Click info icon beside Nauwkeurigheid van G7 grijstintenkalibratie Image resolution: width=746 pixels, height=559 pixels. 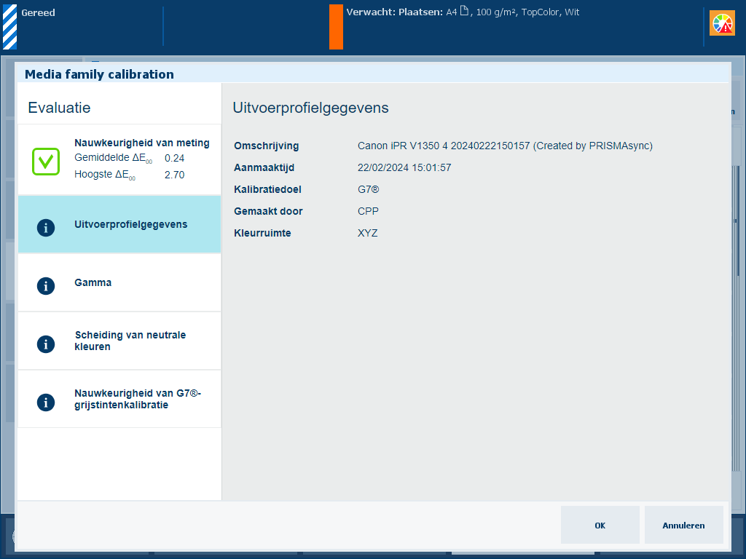[46, 402]
